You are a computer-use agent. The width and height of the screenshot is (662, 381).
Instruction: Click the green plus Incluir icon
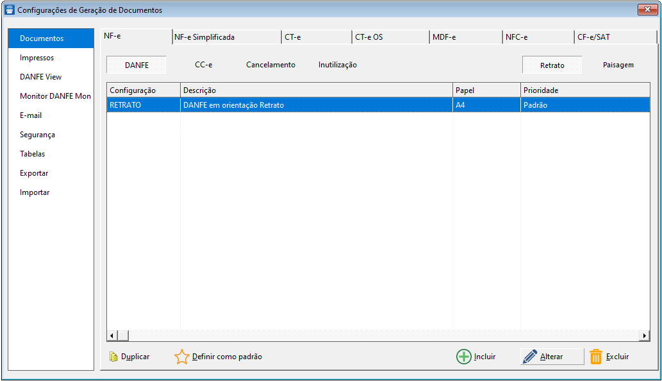tap(463, 357)
